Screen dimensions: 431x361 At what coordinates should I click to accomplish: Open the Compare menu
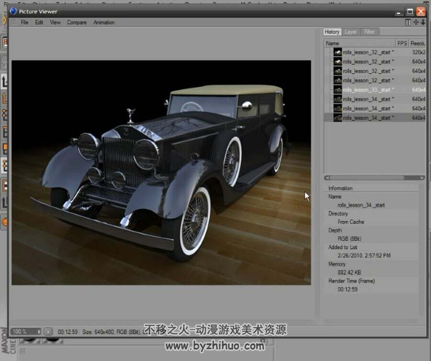[77, 22]
